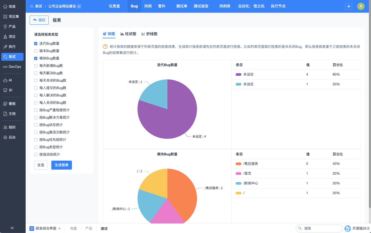
Task: Open AI robot icon in sidebar
Action: (5, 80)
